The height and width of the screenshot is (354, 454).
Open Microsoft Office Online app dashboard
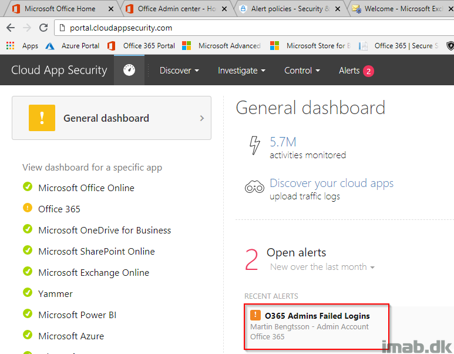tap(86, 188)
